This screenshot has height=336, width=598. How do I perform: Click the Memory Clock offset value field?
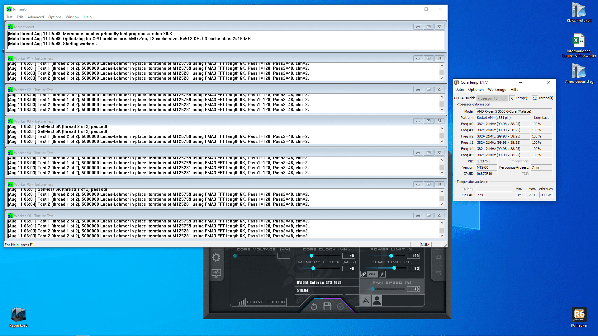349,268
